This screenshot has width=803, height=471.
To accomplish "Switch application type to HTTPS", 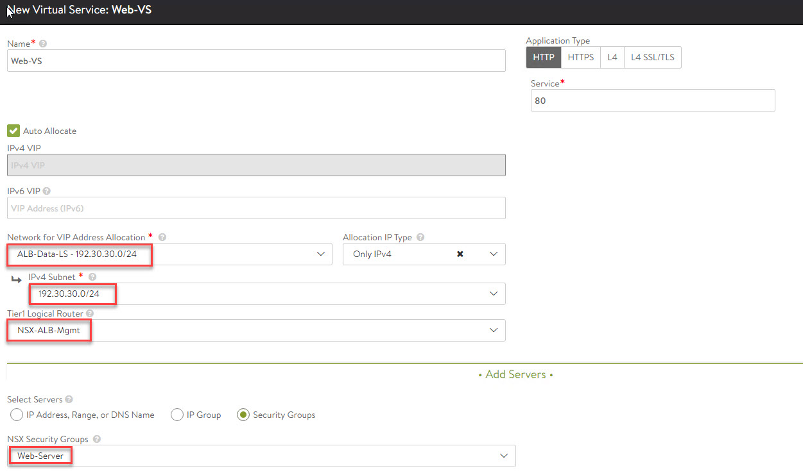I will 580,57.
